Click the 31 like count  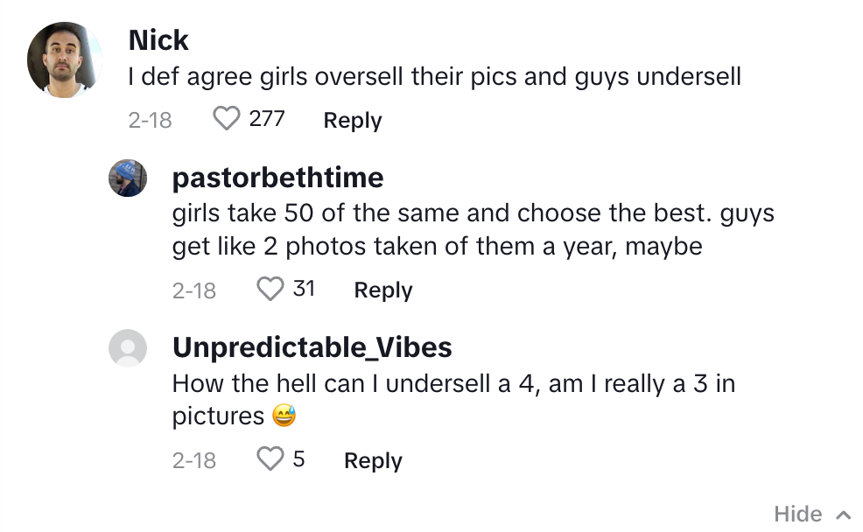[304, 289]
